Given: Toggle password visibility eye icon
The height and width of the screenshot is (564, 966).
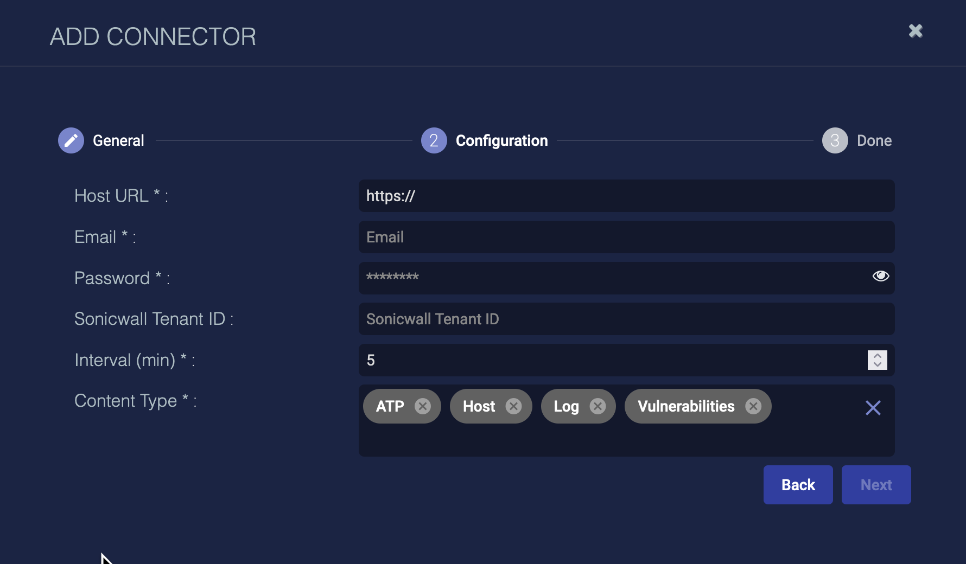Looking at the screenshot, I should coord(880,276).
